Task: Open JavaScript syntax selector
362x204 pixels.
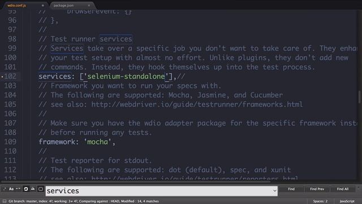Action: point(347,201)
